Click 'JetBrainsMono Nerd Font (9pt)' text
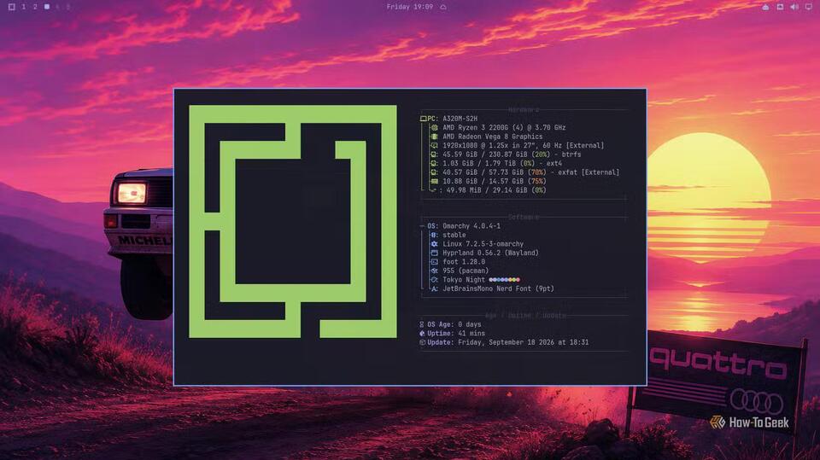Image resolution: width=820 pixels, height=460 pixels. click(x=498, y=288)
